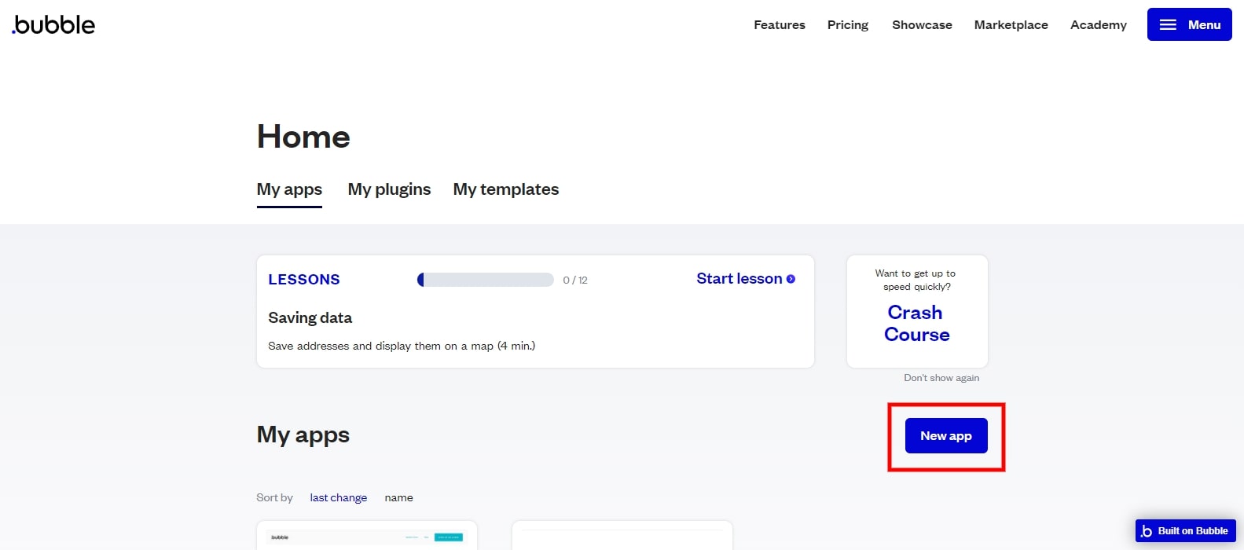This screenshot has width=1244, height=550.
Task: Open the first app thumbnail card
Action: [366, 536]
